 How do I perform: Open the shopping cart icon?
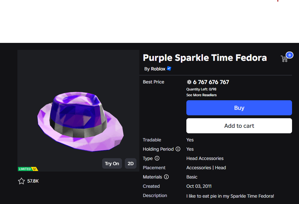click(284, 59)
